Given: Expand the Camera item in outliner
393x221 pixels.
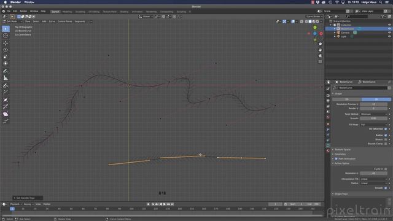Looking at the screenshot, I should coord(335,33).
